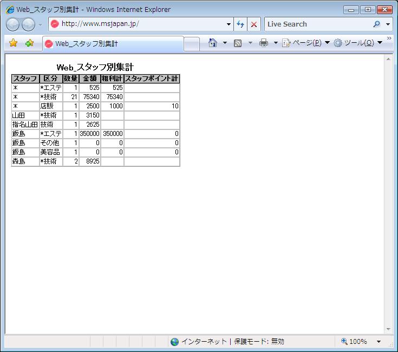Click the page title Web_スタッフ別集計

95,67
